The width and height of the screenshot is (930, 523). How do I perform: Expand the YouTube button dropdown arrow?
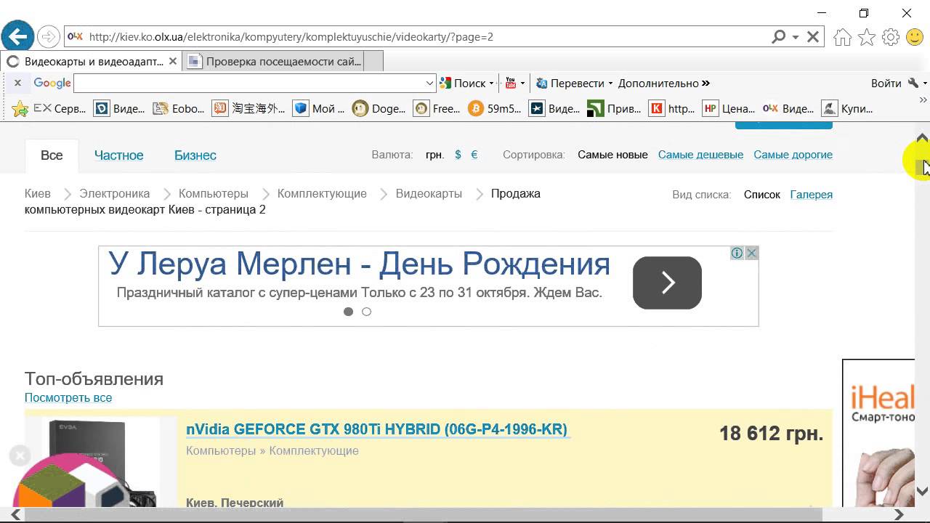coord(522,83)
